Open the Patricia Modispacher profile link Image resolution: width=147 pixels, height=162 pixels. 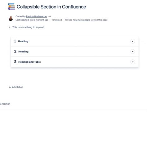coord(37,16)
